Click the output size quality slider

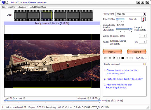(x=124, y=29)
